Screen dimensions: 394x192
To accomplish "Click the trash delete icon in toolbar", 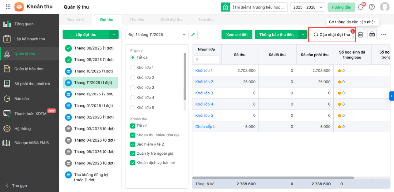I will [361, 35].
